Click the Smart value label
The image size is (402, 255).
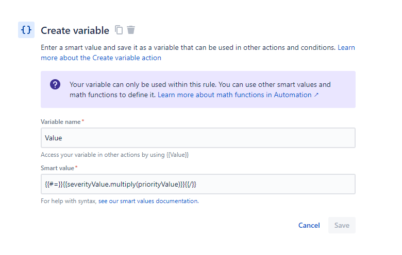tap(57, 168)
